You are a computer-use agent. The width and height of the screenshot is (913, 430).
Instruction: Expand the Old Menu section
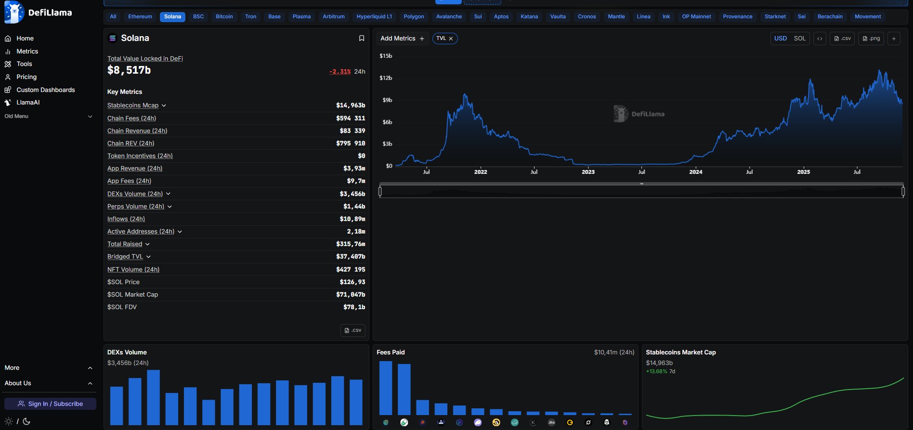(x=90, y=117)
